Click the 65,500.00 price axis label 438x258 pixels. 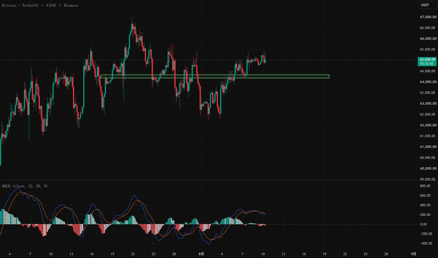coord(428,49)
